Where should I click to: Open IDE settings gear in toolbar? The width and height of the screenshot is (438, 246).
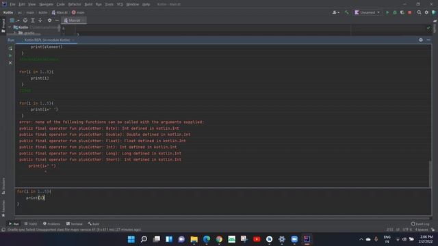426,12
